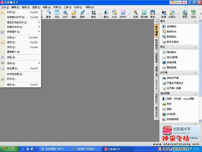Switch to the 数码暗房 side tab

click(157, 44)
